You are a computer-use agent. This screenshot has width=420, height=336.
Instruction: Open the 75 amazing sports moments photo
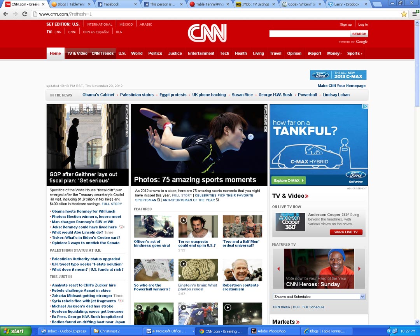[x=199, y=145]
